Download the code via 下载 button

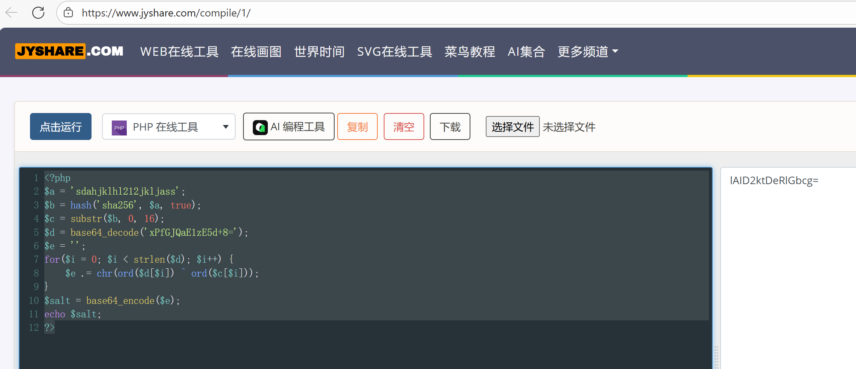click(x=450, y=126)
